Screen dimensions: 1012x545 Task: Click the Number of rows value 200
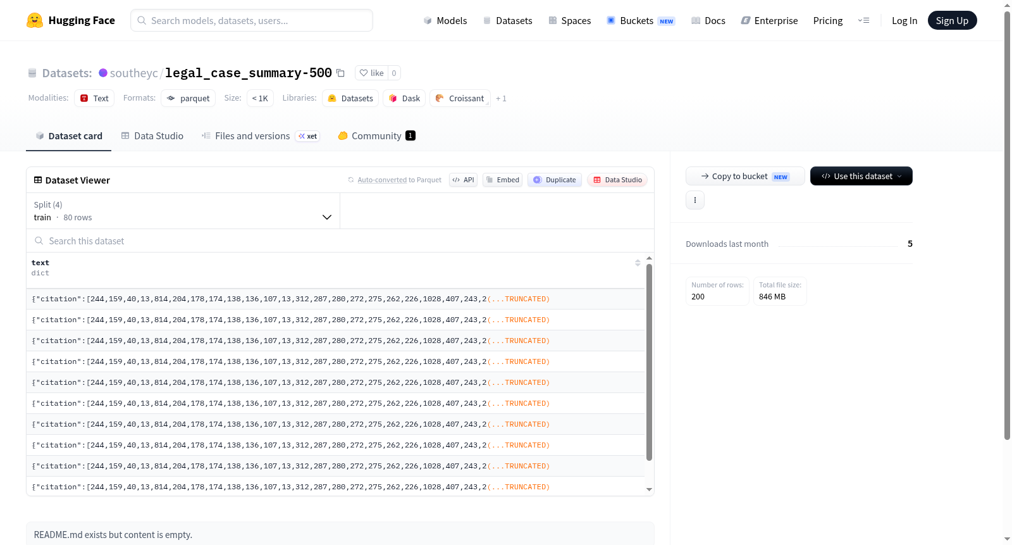pyautogui.click(x=698, y=296)
